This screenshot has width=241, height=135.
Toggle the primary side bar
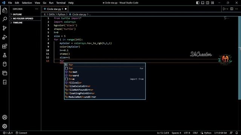[x=198, y=3]
